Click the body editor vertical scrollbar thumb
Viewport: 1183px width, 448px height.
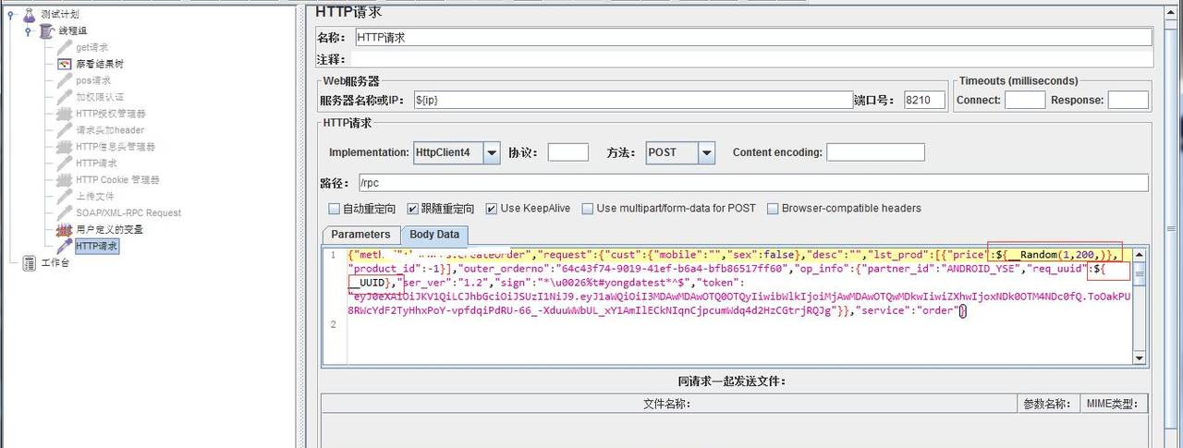point(1140,273)
